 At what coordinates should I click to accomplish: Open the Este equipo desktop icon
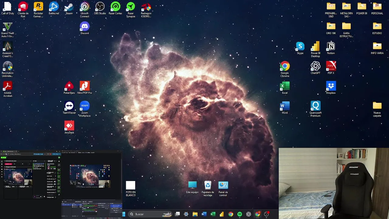tap(192, 187)
